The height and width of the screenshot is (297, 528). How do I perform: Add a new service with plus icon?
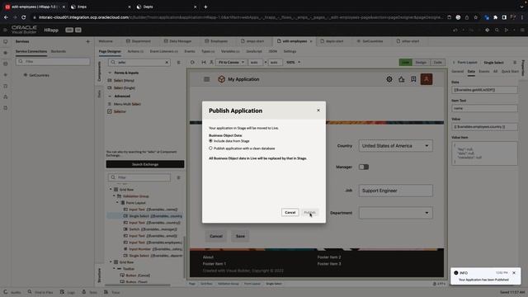coord(88,41)
